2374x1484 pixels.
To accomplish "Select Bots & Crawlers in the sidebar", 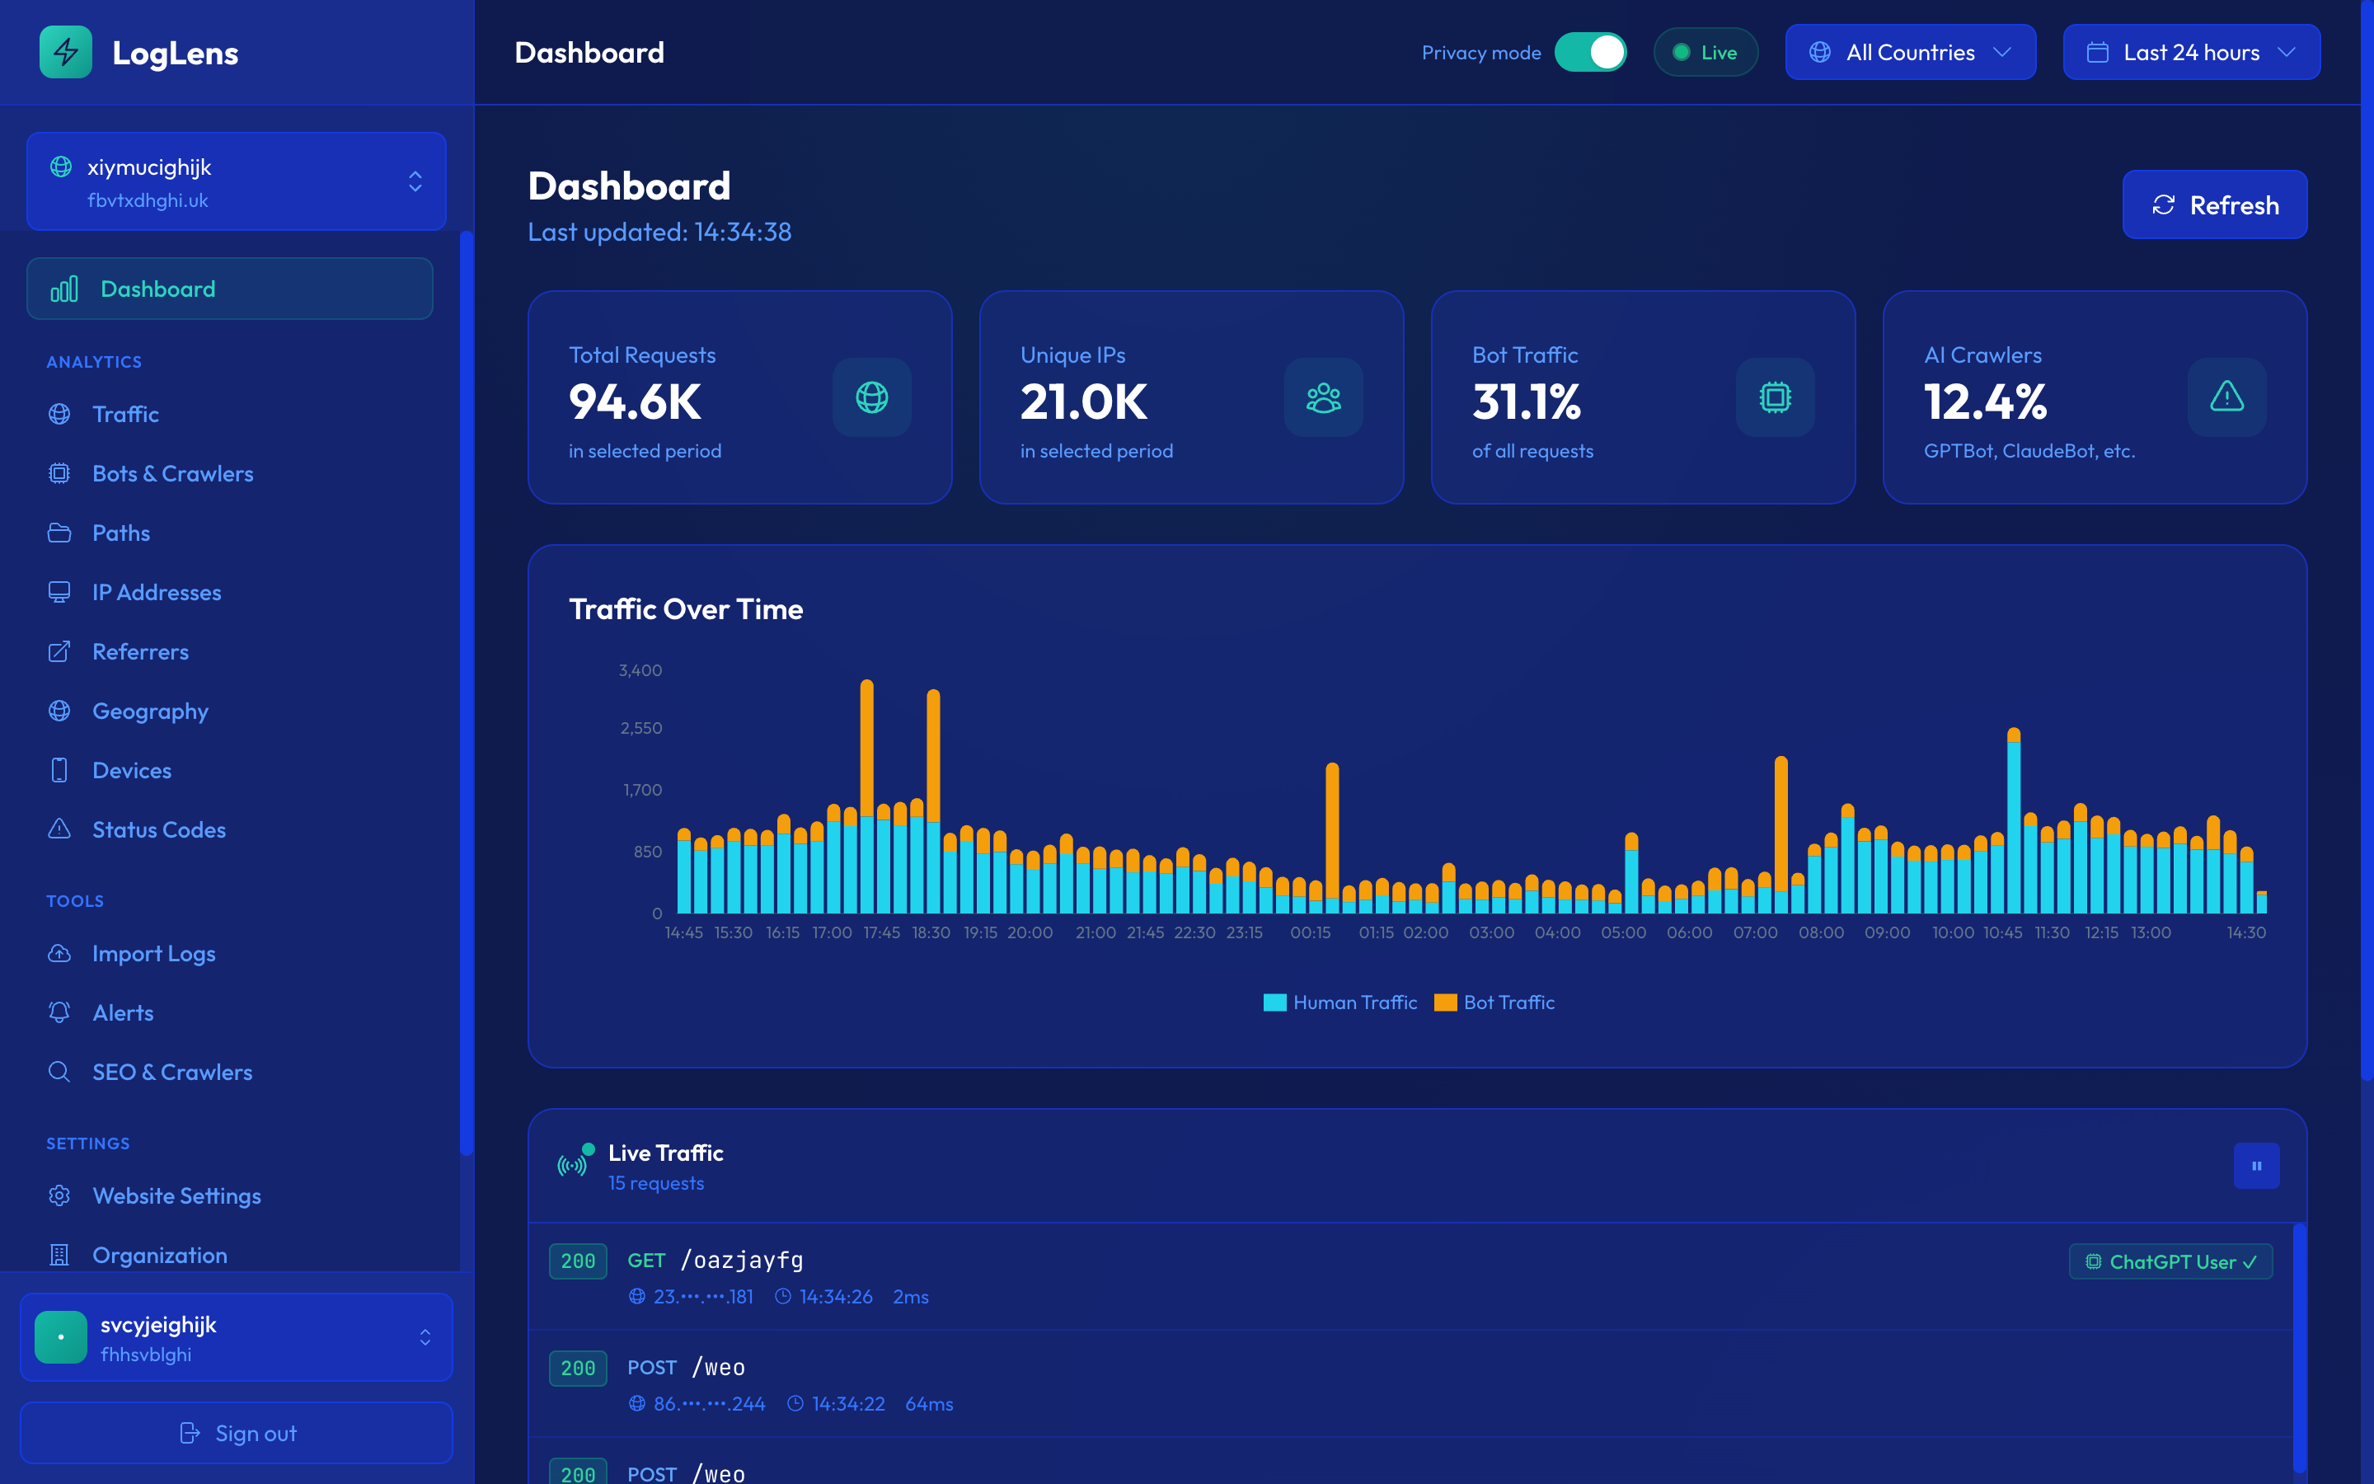I will point(172,473).
